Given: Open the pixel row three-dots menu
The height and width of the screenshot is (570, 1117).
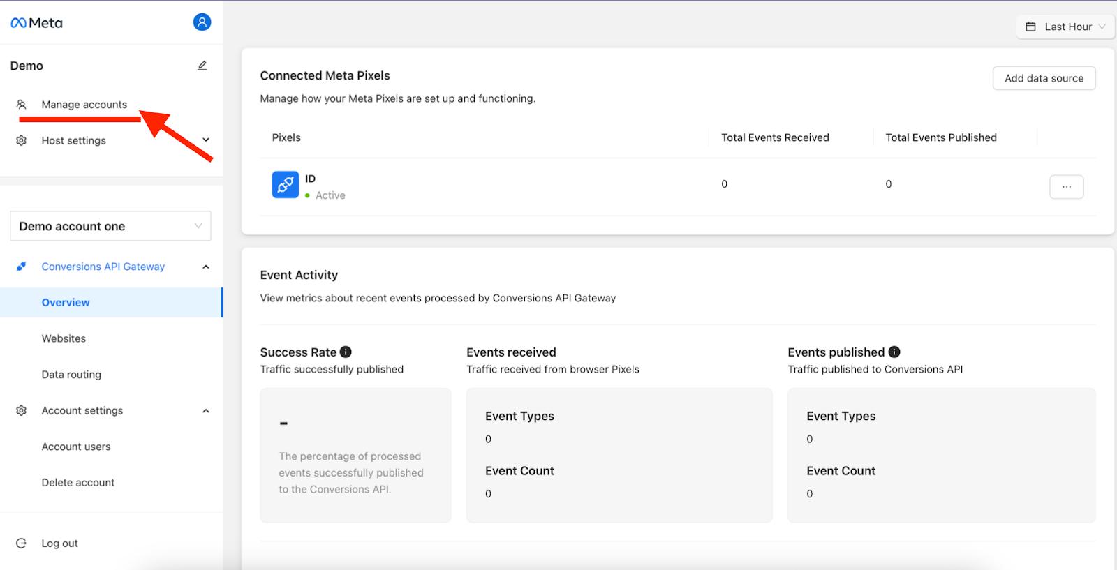Looking at the screenshot, I should [x=1067, y=186].
